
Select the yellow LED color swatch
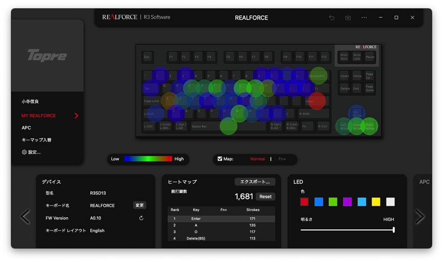tap(376, 202)
